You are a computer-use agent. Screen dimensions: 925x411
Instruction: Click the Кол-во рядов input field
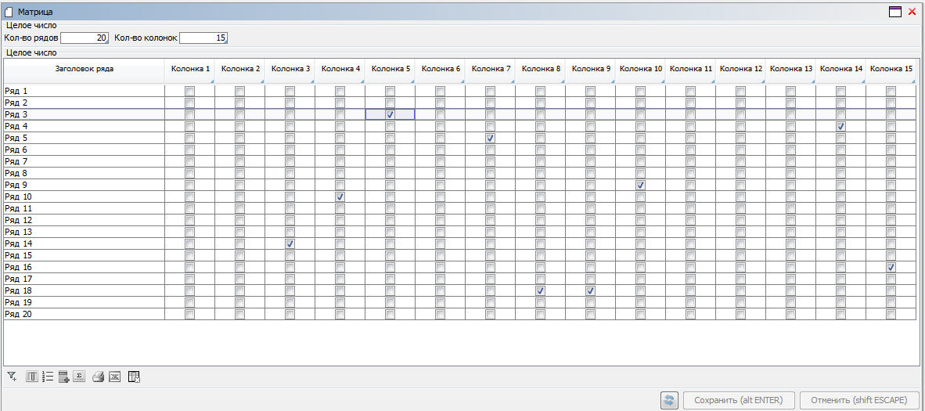click(x=85, y=38)
